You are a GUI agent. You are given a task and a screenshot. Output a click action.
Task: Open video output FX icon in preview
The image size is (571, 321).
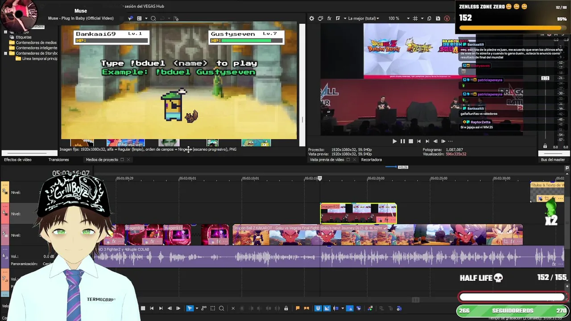click(x=329, y=18)
